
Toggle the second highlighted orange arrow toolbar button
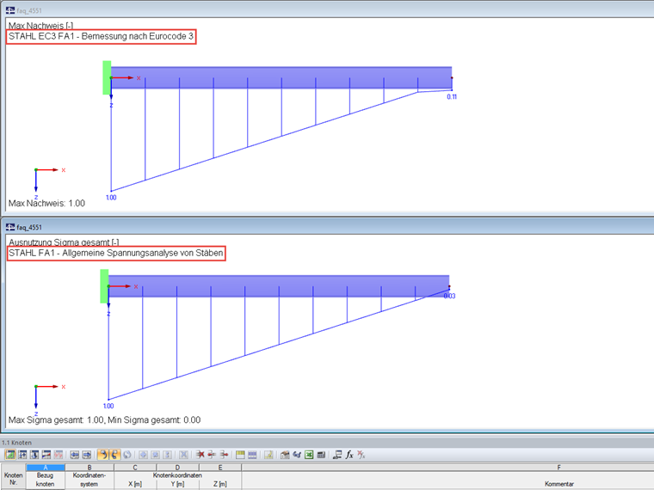114,455
